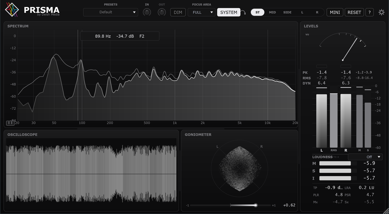Select the ST channel mode

click(258, 12)
